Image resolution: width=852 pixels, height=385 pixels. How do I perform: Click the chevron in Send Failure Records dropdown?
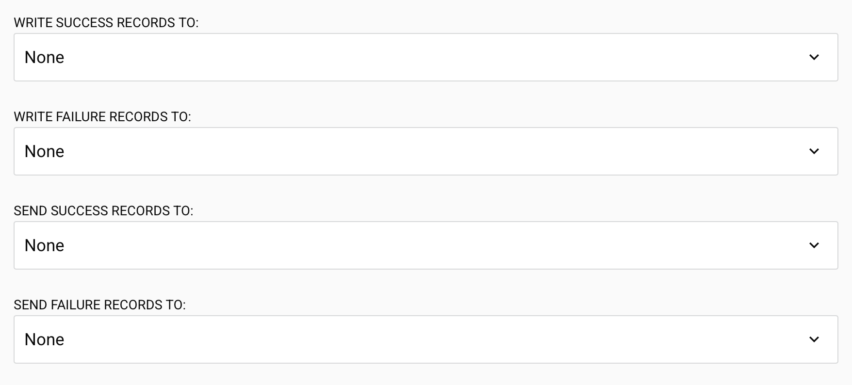pyautogui.click(x=814, y=339)
